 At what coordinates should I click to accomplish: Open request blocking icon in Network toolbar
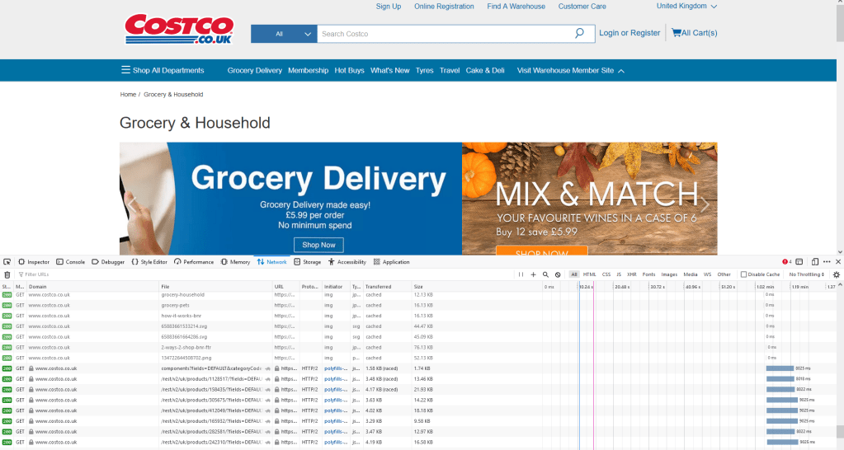558,274
